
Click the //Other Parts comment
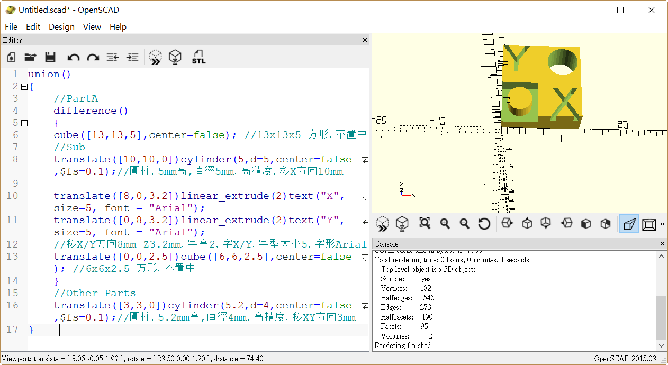pyautogui.click(x=94, y=293)
